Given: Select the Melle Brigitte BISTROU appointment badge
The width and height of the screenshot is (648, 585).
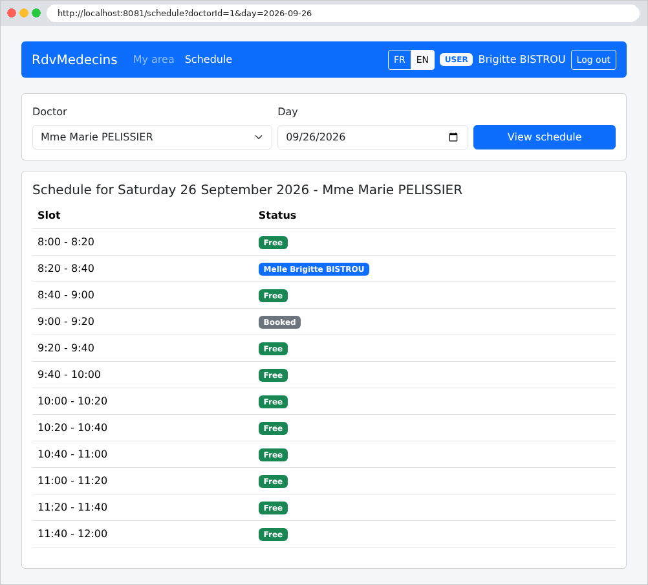Looking at the screenshot, I should tap(314, 269).
